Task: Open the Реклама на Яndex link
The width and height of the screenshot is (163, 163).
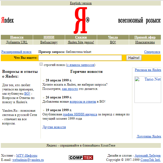Action: 148,70
